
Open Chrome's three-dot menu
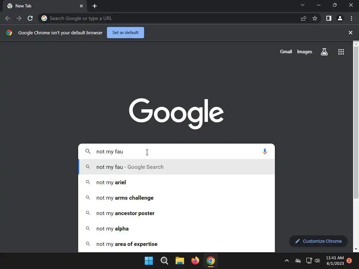point(351,18)
